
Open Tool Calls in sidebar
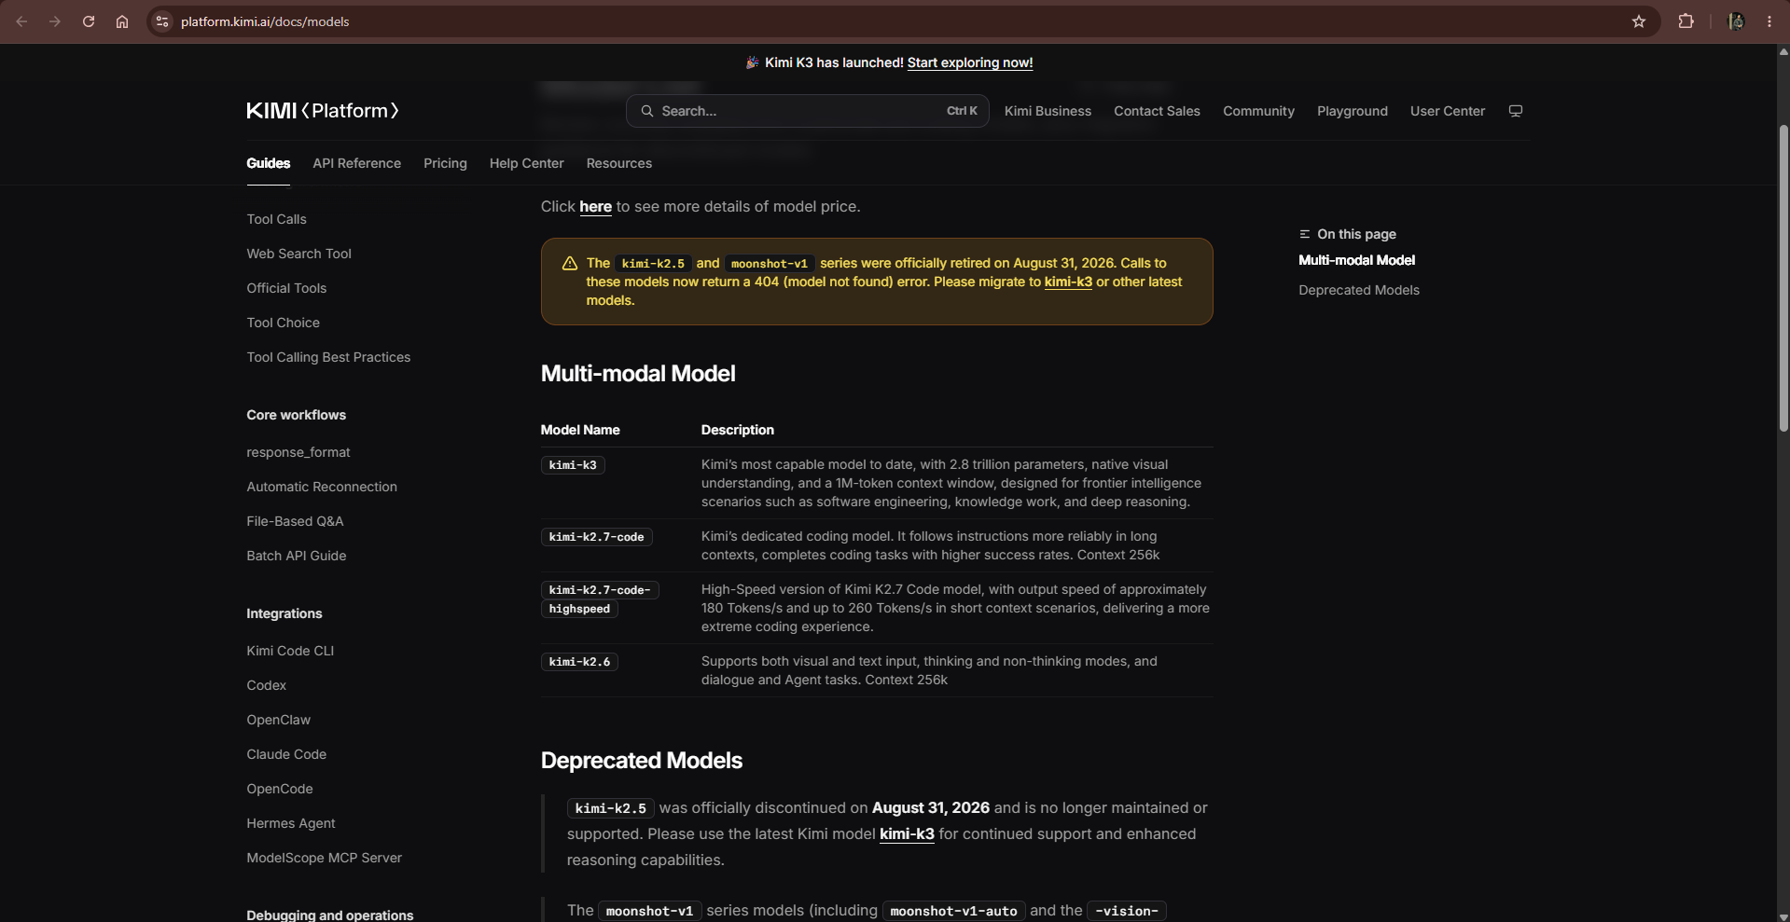point(276,219)
